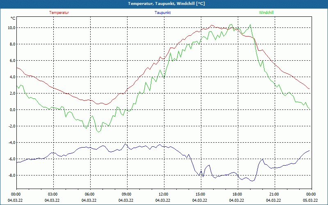Click the green Windchill legend label
328x205 pixels.
[x=266, y=13]
